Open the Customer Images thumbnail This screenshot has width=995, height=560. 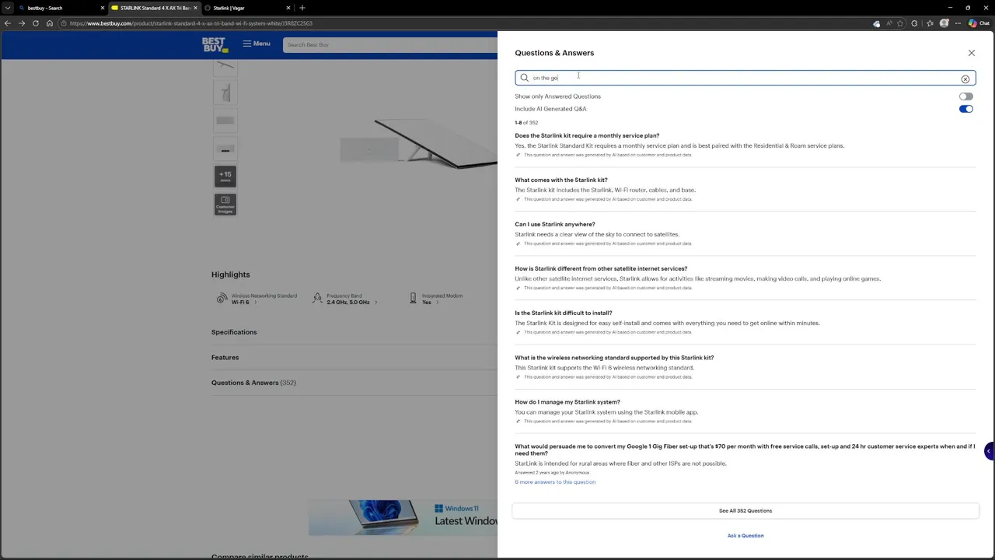pos(225,205)
